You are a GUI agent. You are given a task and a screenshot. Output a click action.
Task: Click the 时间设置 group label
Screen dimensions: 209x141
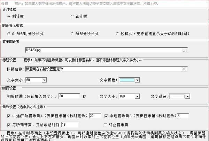[9, 88]
